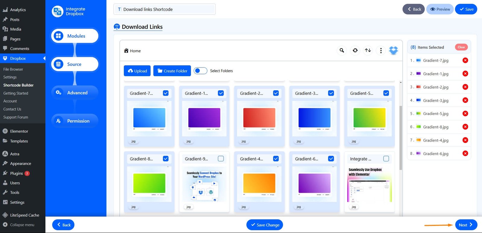Remove Gradient-5.jpg from selected items
This screenshot has height=233, width=482.
click(x=465, y=113)
